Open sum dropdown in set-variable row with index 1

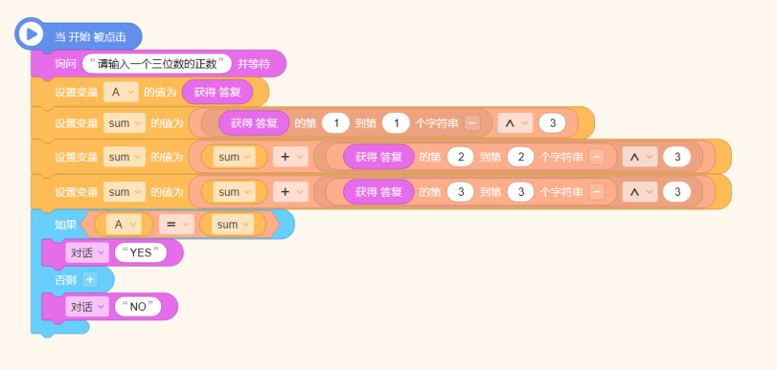125,123
